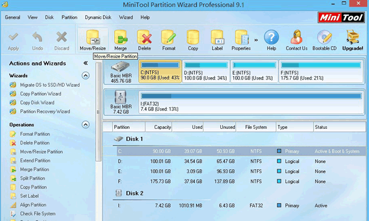Select I: FAT32 partition block in disk map
Screen dimensions: 369x221
point(251,102)
